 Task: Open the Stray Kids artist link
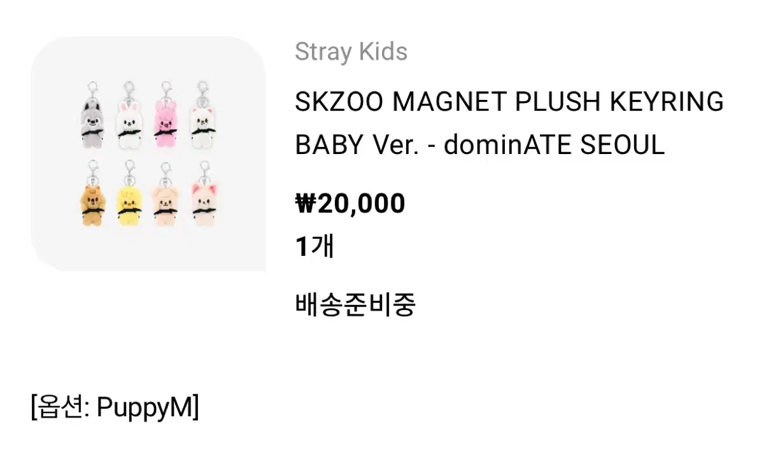tap(351, 52)
